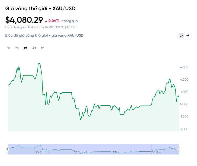Click the right navigator range handle

[x=179, y=149]
